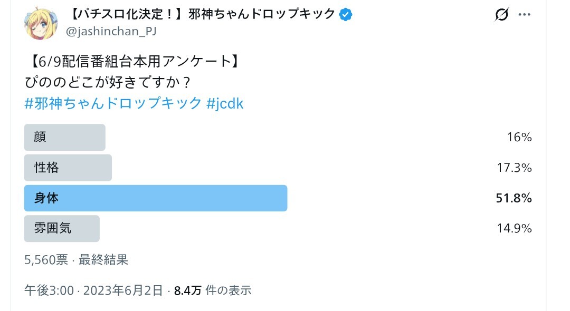Click the 17.3% percentage label
This screenshot has width=570, height=311.
tap(515, 168)
